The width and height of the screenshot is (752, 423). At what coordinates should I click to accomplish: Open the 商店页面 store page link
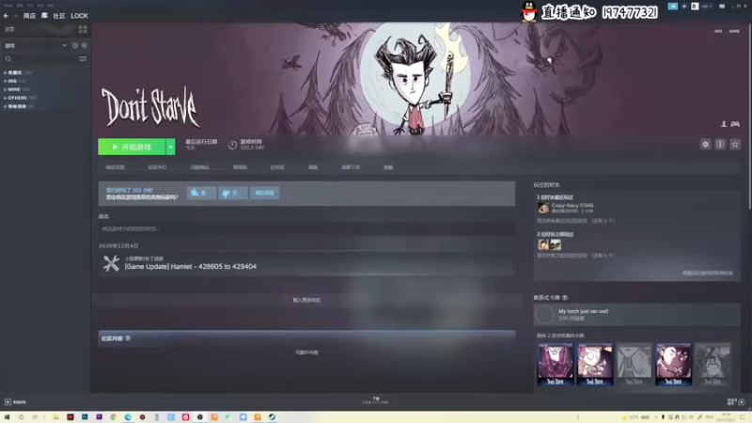point(115,167)
